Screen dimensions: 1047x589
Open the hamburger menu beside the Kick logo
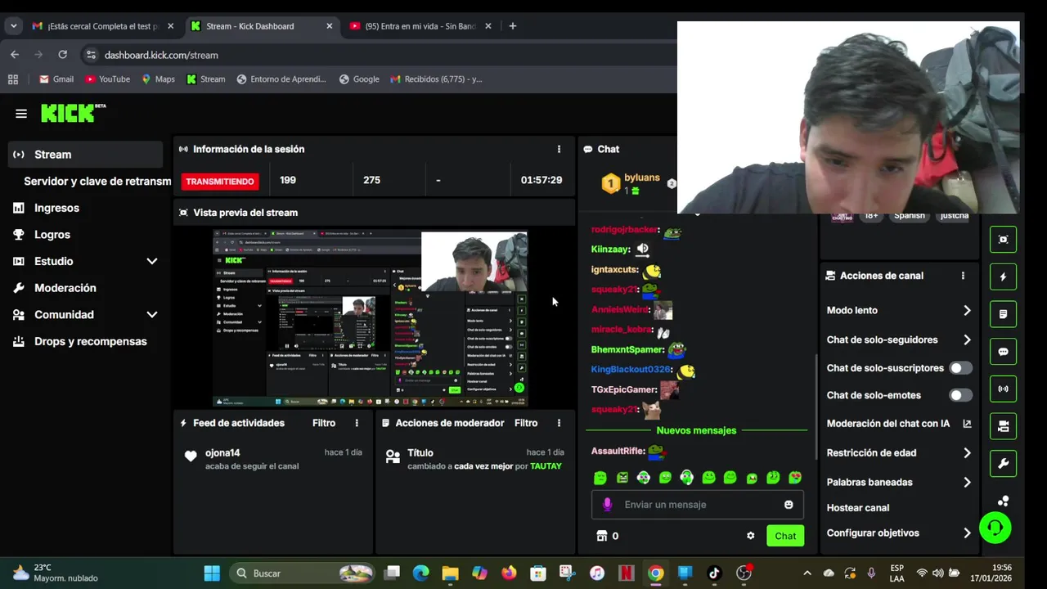(21, 114)
